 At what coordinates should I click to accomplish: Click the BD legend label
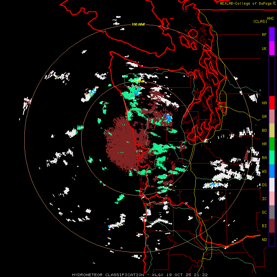pos(264,130)
